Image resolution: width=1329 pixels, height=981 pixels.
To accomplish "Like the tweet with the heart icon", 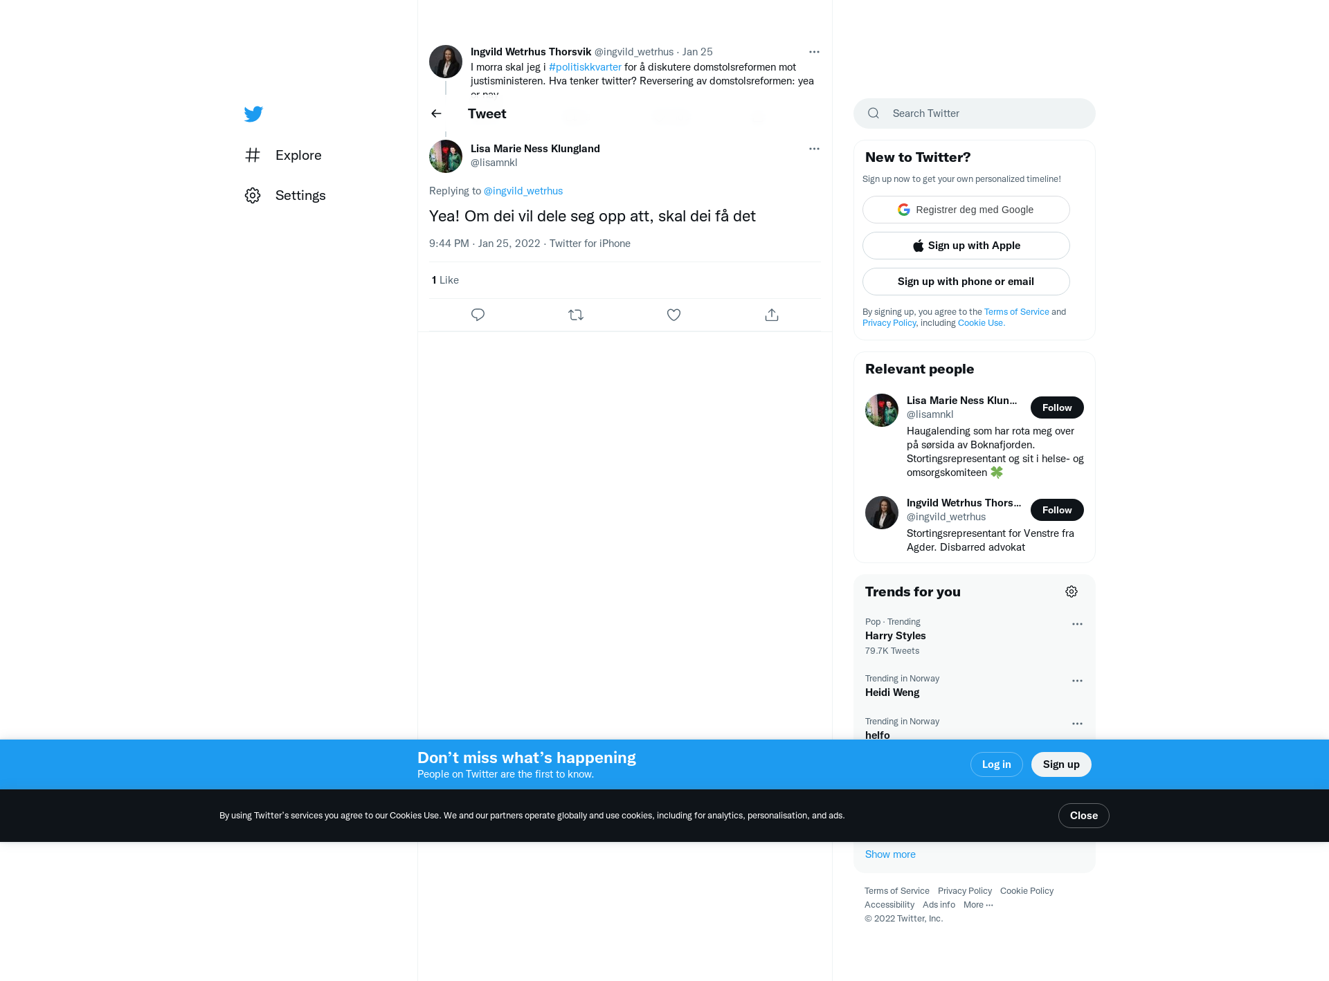I will point(673,315).
